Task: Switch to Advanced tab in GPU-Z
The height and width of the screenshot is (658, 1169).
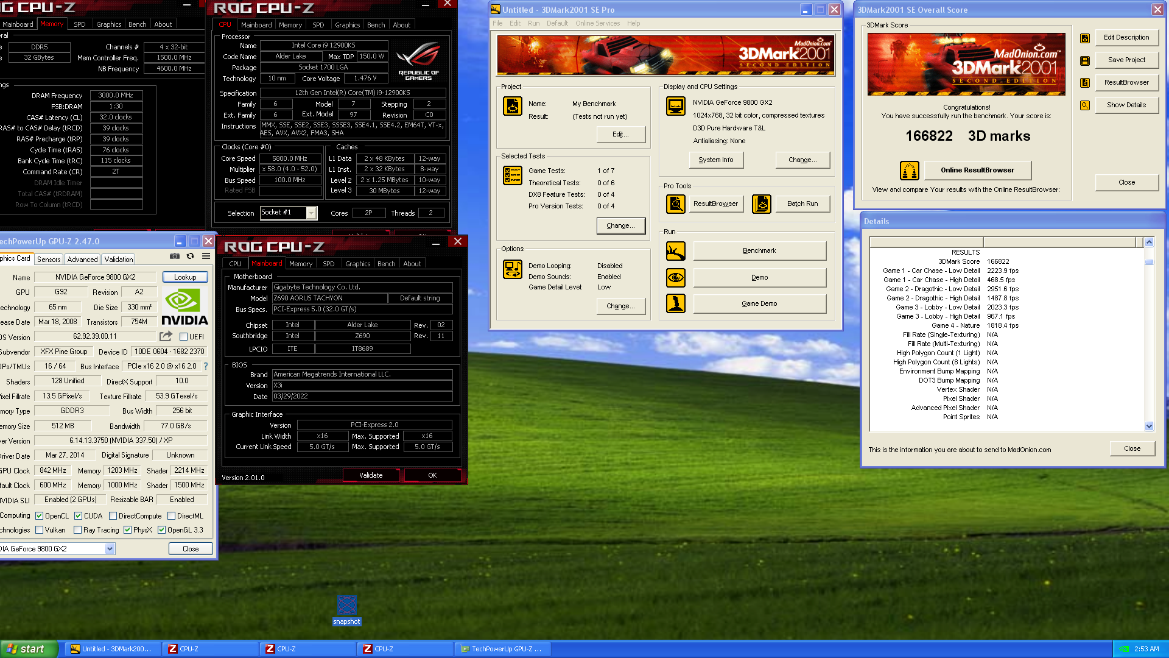Action: [82, 259]
